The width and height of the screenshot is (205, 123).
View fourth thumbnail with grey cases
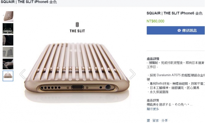coord(8,52)
